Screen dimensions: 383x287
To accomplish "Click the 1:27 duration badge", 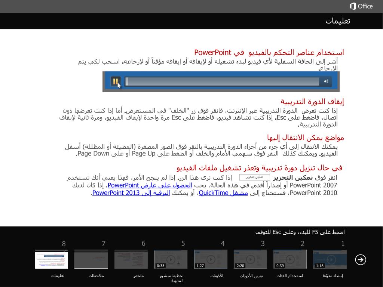I will pyautogui.click(x=200, y=266).
